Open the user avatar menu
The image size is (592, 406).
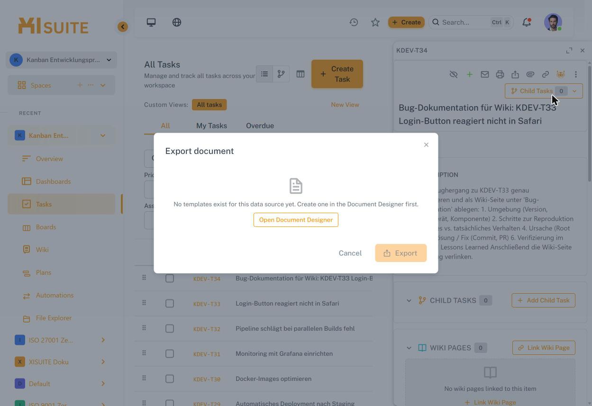(553, 22)
